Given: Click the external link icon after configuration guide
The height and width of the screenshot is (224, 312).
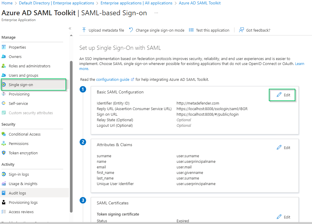Looking at the screenshot, I should click(x=132, y=79).
